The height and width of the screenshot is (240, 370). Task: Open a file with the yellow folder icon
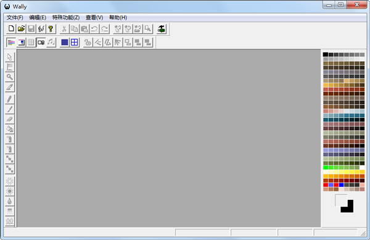point(21,29)
